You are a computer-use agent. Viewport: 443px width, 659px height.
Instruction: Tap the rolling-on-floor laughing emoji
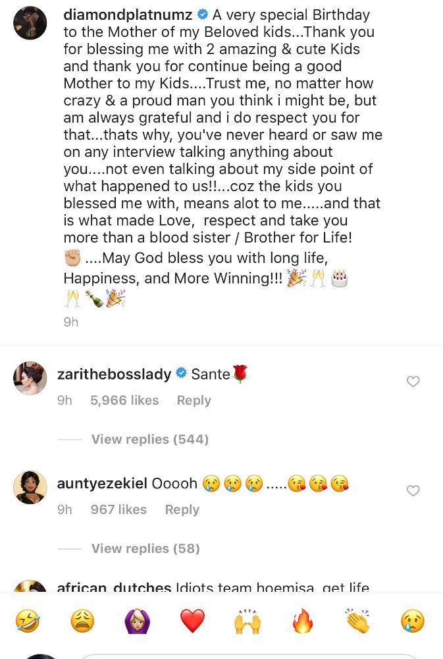coord(28,621)
